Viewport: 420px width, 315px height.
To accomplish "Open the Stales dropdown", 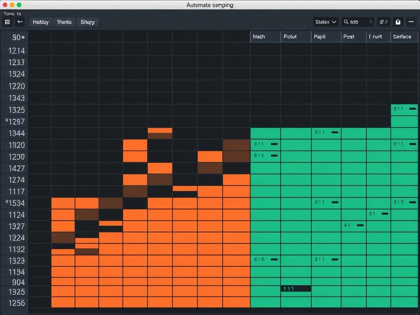I will click(326, 22).
